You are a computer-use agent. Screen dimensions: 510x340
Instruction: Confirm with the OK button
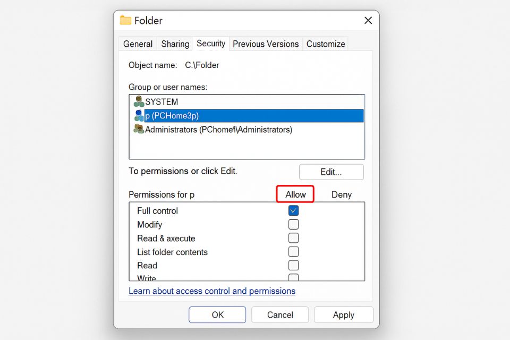(x=217, y=314)
